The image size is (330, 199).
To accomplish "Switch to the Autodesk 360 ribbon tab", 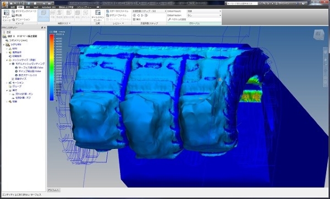I will tap(48, 7).
